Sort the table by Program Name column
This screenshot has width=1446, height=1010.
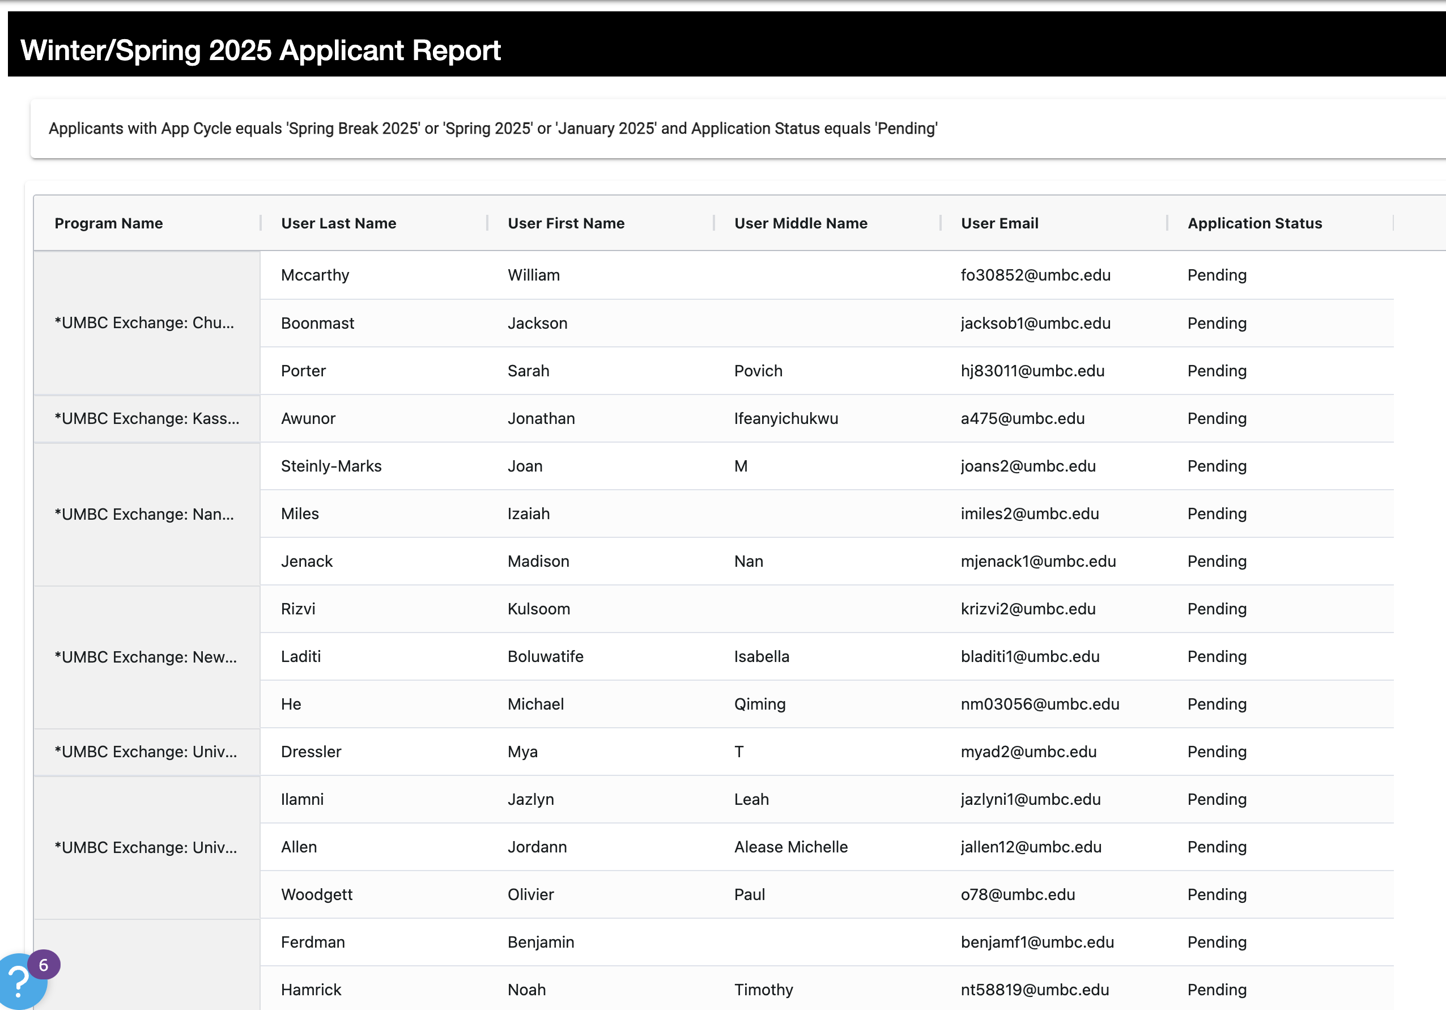click(108, 223)
